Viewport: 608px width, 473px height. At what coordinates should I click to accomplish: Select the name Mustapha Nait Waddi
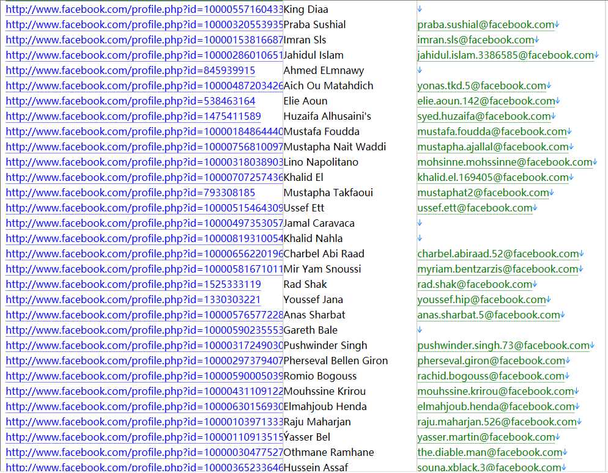(335, 147)
